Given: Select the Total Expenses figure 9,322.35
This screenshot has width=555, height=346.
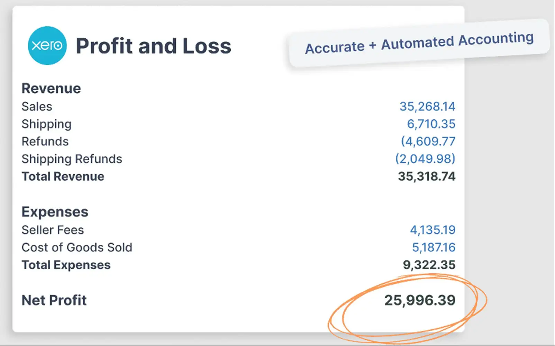Looking at the screenshot, I should (x=429, y=265).
